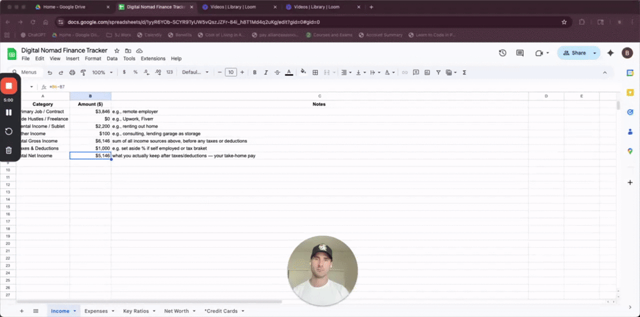The image size is (640, 317).
Task: Click the Insert chart icon
Action: (427, 72)
